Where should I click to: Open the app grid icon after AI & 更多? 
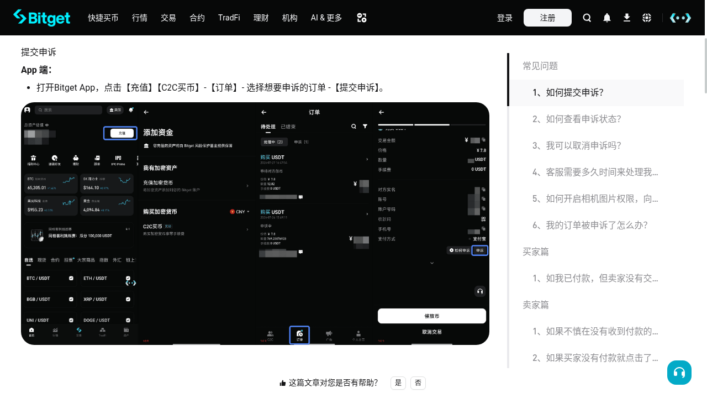[x=362, y=18]
